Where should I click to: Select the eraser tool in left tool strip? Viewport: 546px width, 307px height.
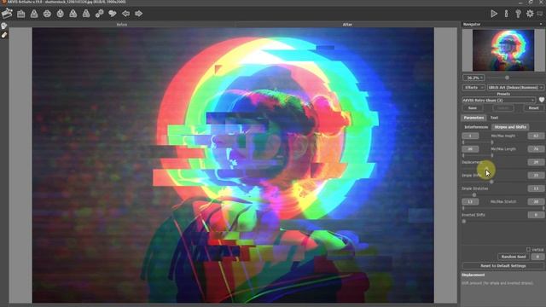tap(4, 35)
